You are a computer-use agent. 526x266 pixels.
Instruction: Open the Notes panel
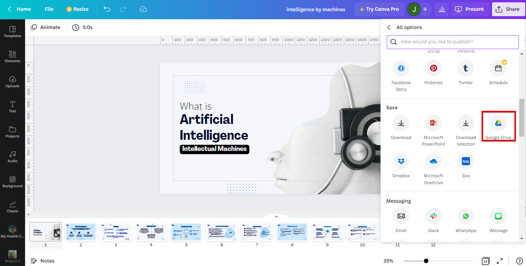(43, 261)
